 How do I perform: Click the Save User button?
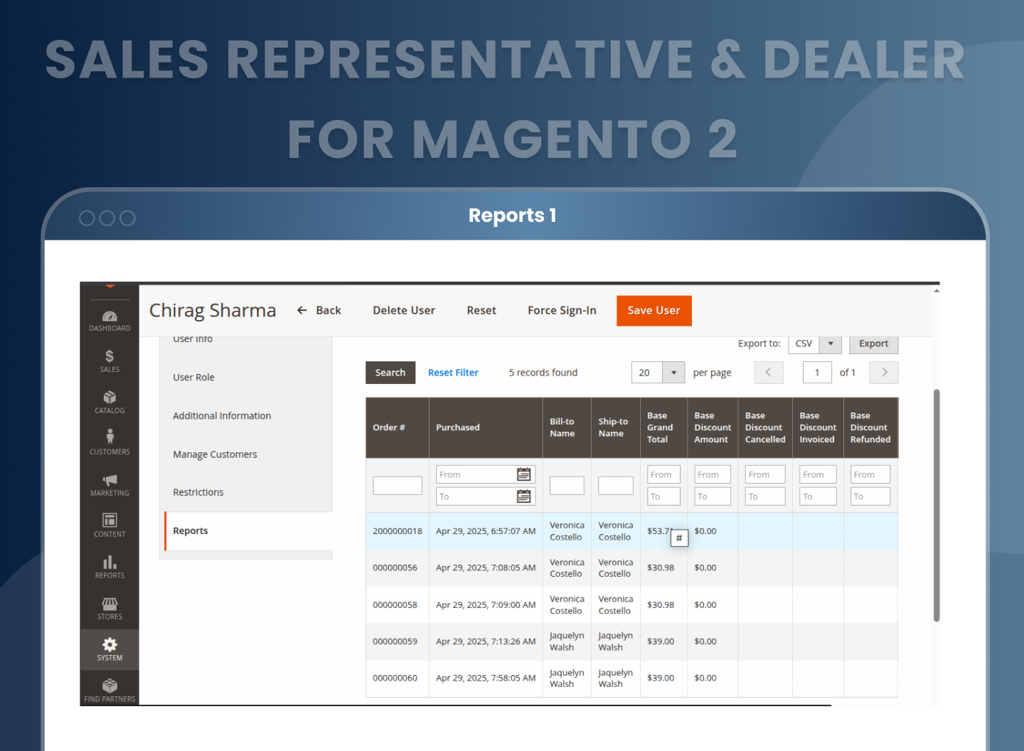[654, 311]
